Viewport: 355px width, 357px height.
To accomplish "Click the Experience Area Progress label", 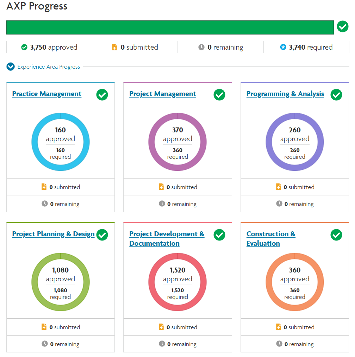I will pyautogui.click(x=49, y=67).
